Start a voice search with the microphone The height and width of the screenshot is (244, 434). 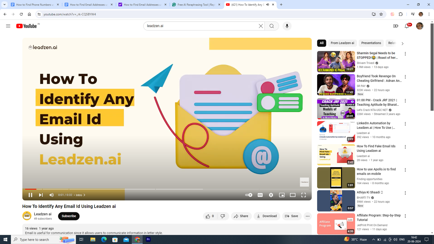click(x=287, y=26)
